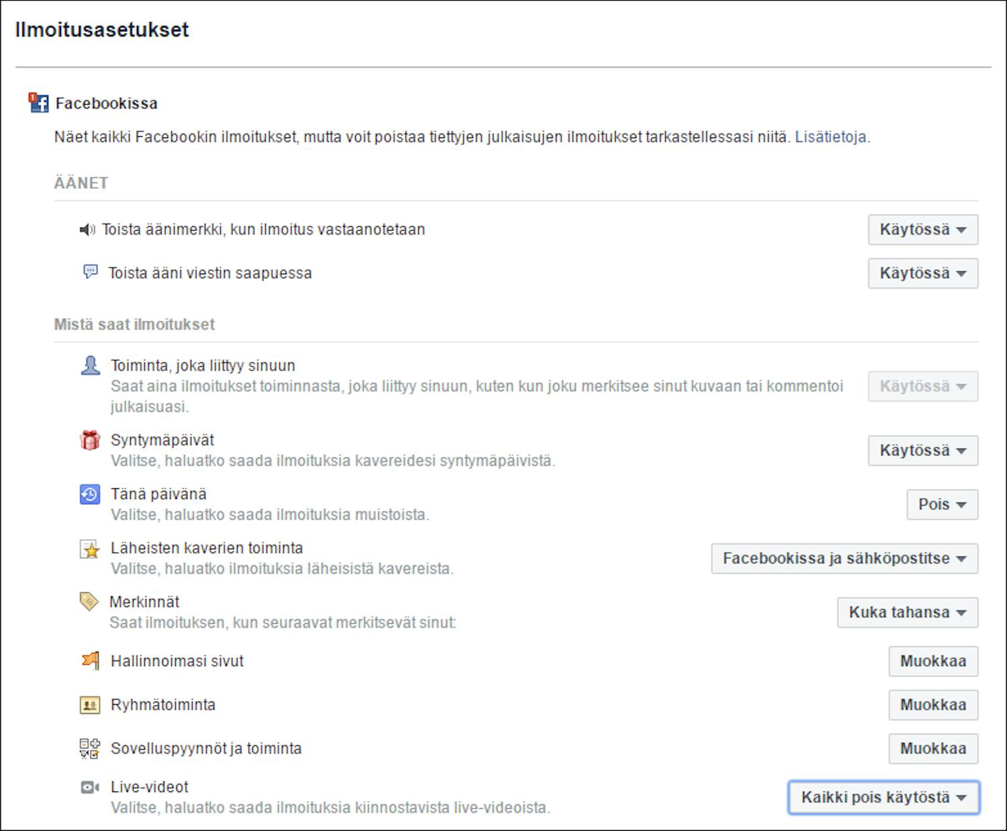Open the "Kuka tahansa" dropdown for Merkinnät
Image resolution: width=1007 pixels, height=831 pixels.
point(907,612)
